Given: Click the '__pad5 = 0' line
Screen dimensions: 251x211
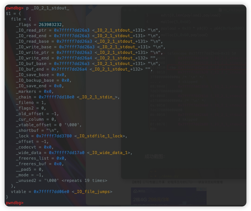Looking at the screenshot, I should 30,169.
